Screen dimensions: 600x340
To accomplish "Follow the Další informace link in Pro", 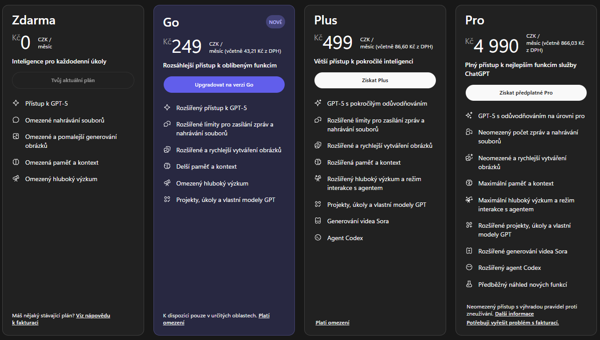I will point(514,314).
